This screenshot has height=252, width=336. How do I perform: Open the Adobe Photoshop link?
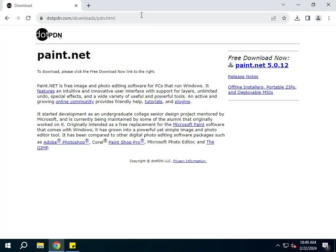(x=66, y=142)
